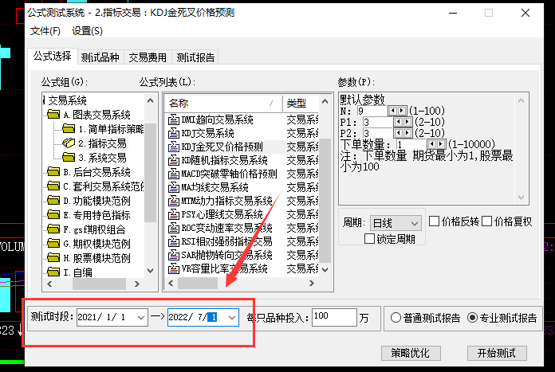Click the 每只品种投入 amount field
This screenshot has width=555, height=372.
(334, 317)
